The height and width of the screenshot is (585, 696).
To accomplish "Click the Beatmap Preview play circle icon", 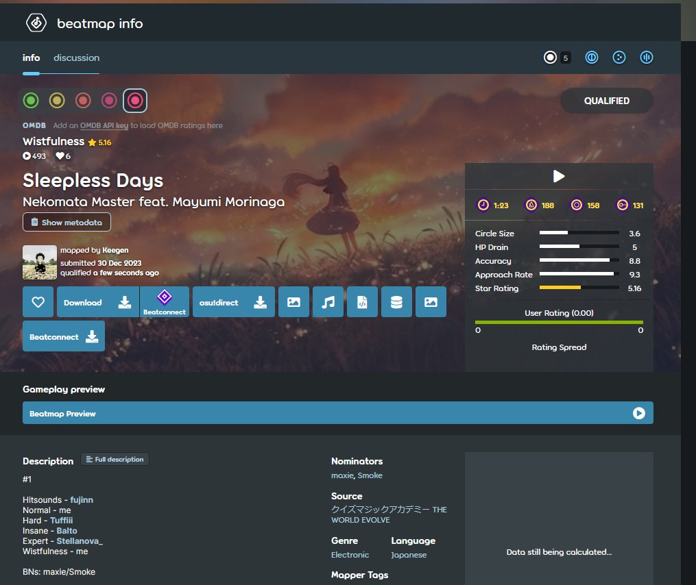I will (638, 413).
